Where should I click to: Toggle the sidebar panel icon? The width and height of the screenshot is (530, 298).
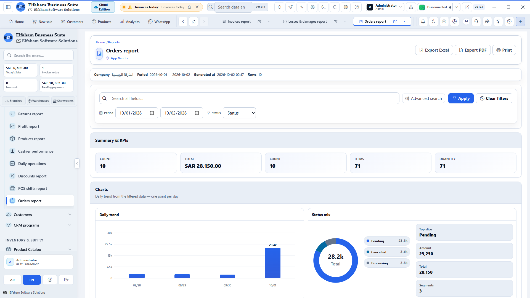(x=8, y=7)
